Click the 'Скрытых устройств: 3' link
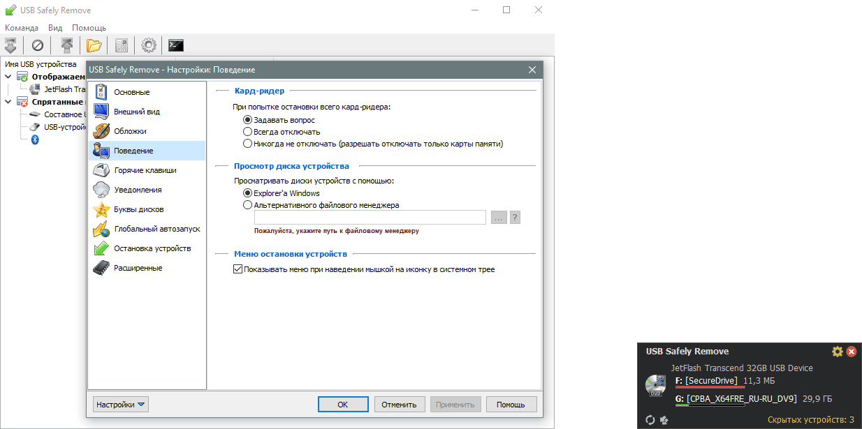The width and height of the screenshot is (862, 429). click(810, 420)
